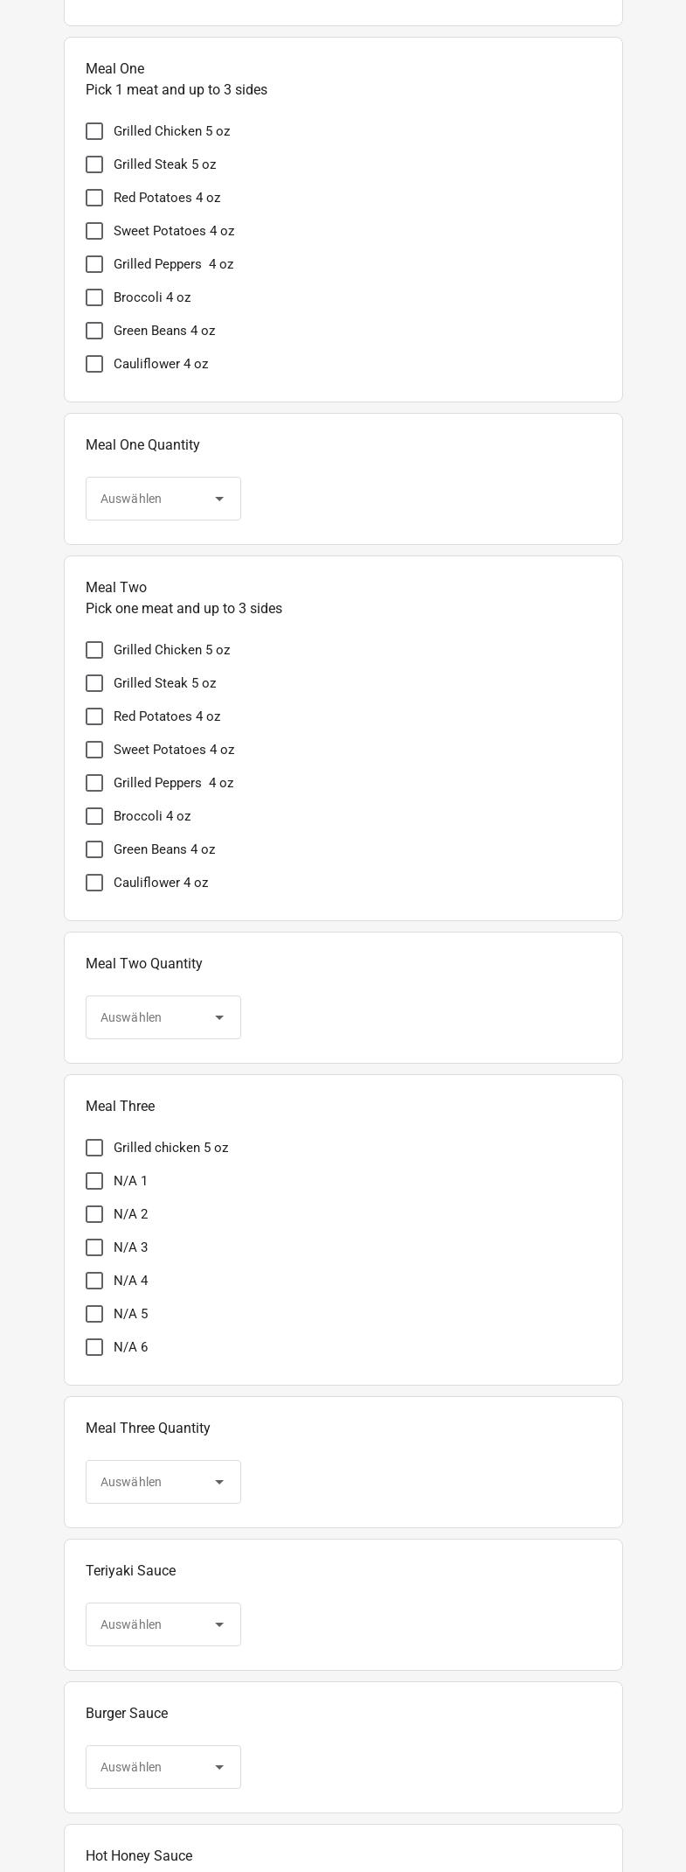
Task: Check Grilled Chicken 5 oz under Meal One
Action: click(94, 131)
